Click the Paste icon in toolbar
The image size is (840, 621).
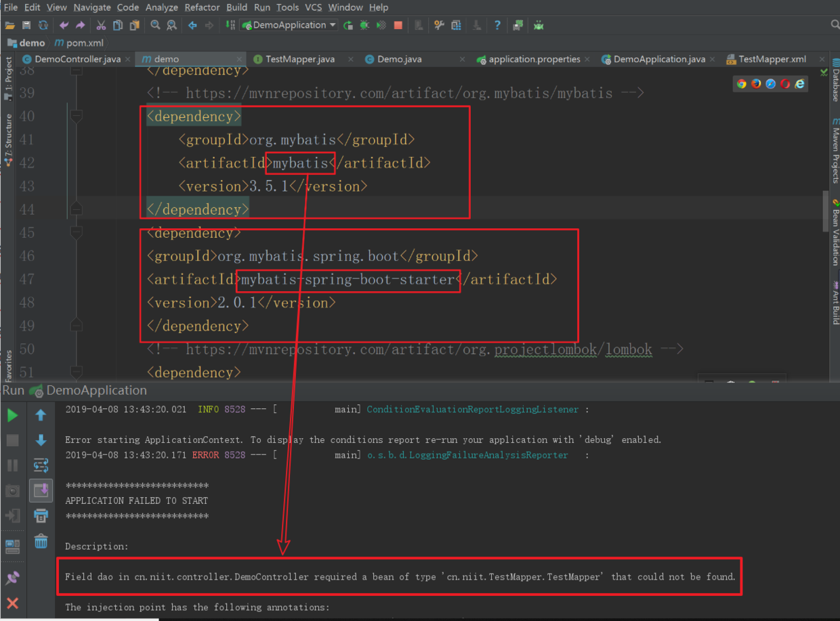[x=135, y=26]
